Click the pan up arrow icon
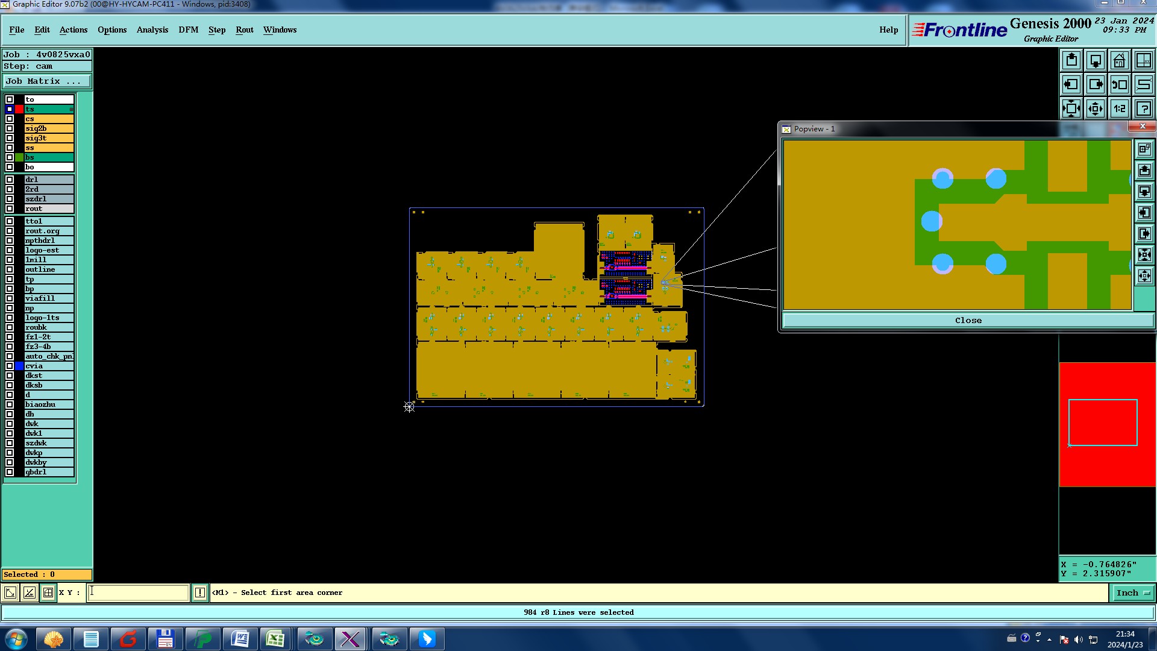 pyautogui.click(x=1071, y=60)
